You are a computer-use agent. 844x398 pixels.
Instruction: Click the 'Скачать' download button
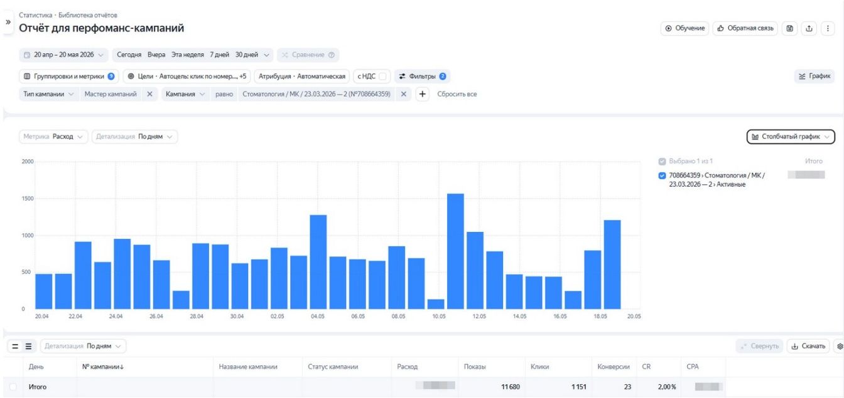(808, 346)
